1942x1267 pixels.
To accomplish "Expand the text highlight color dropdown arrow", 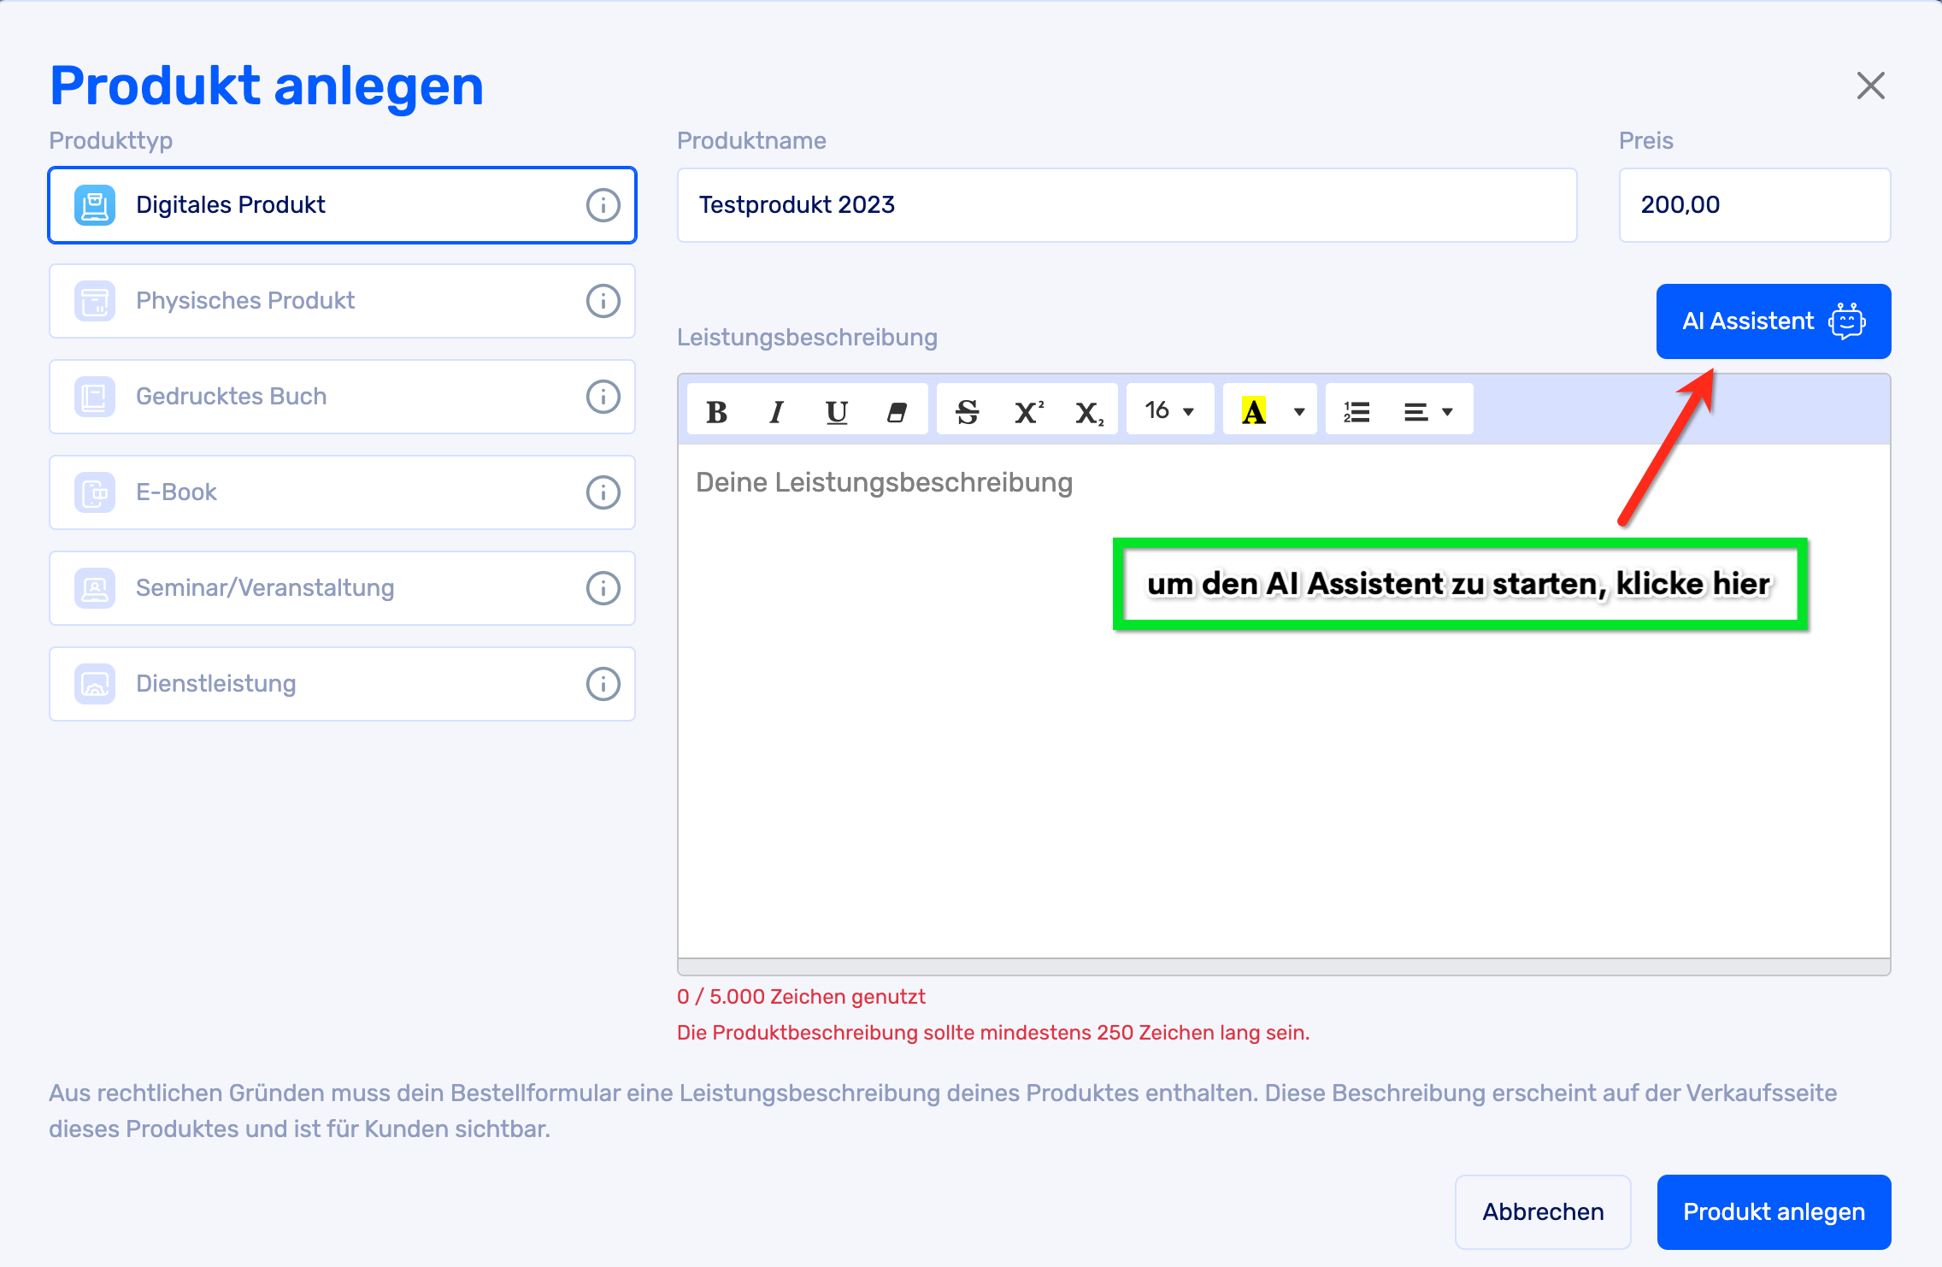I will coord(1299,412).
